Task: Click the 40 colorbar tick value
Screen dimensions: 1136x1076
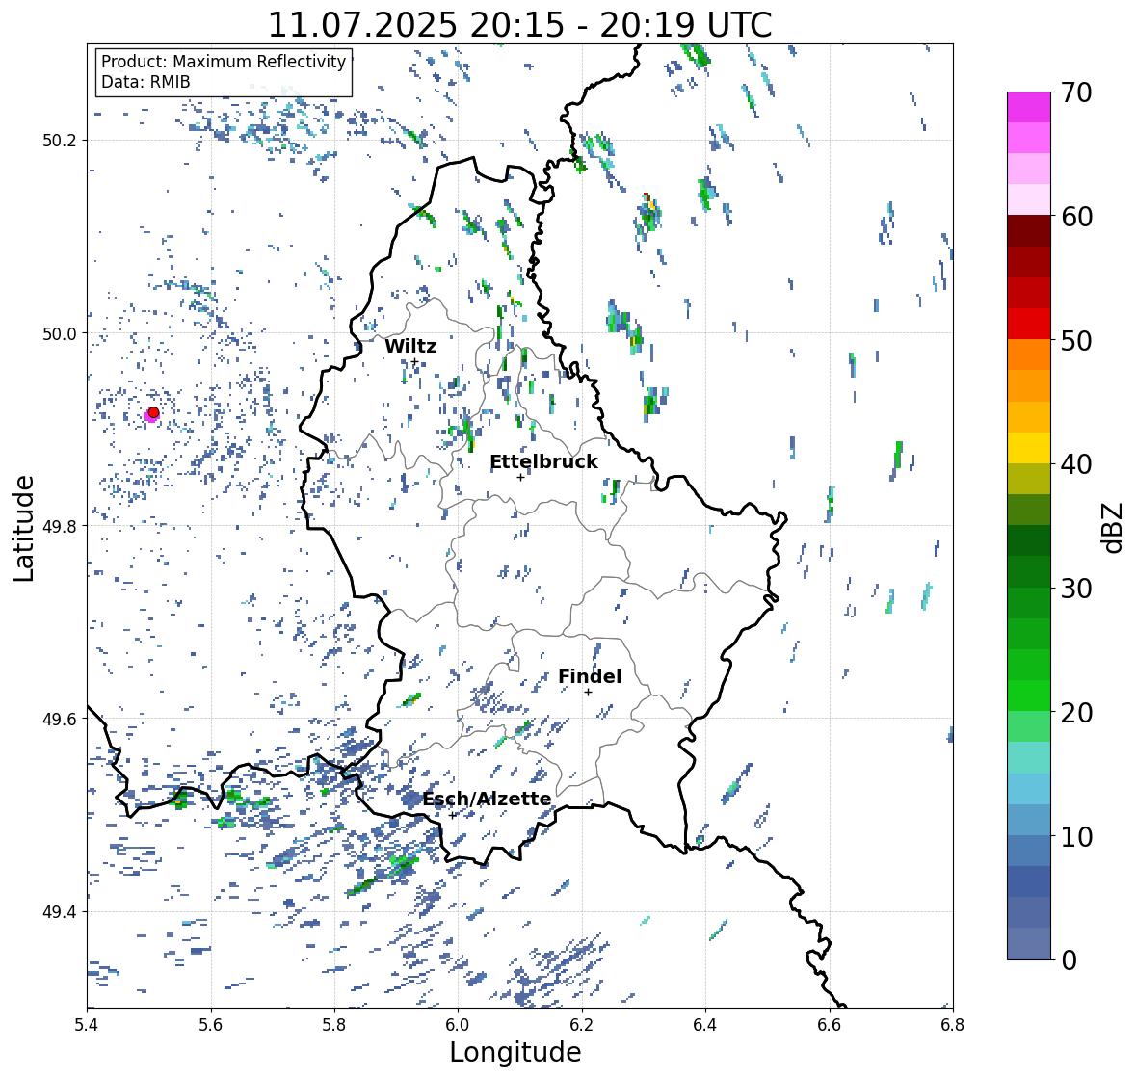Action: 1076,464
